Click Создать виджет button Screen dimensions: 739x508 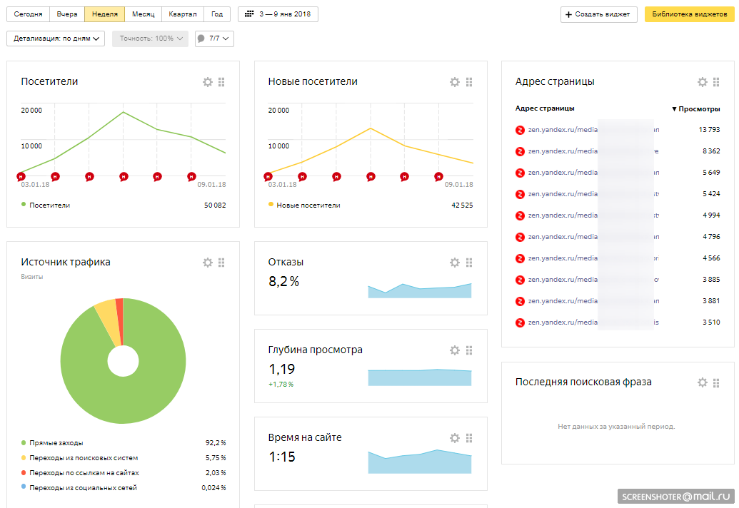[x=599, y=14]
